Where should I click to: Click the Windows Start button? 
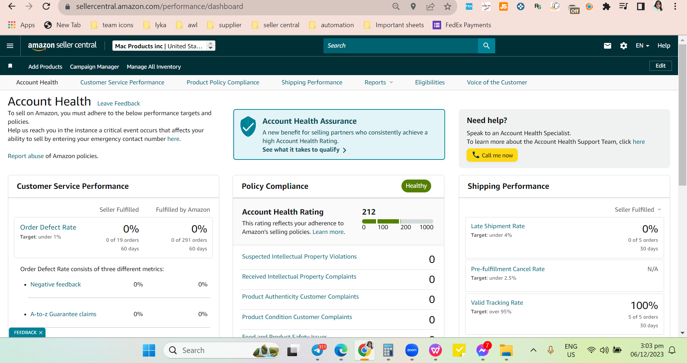(149, 350)
